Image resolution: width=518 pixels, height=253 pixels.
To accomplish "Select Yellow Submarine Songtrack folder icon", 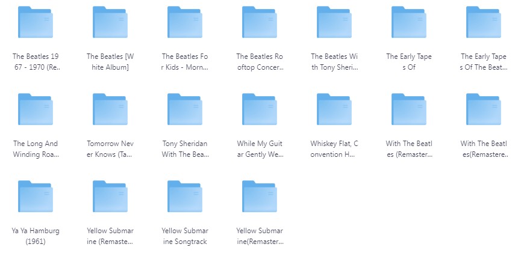I will 185,197.
